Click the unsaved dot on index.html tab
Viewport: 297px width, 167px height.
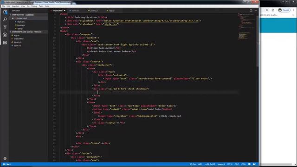[65, 11]
